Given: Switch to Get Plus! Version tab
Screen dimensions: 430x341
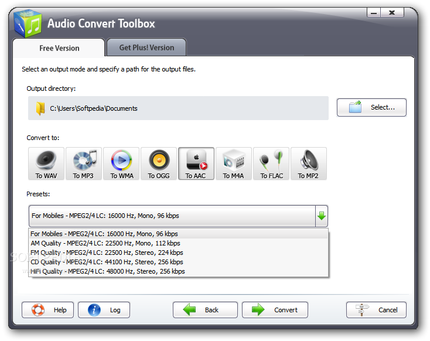Looking at the screenshot, I should pyautogui.click(x=146, y=47).
